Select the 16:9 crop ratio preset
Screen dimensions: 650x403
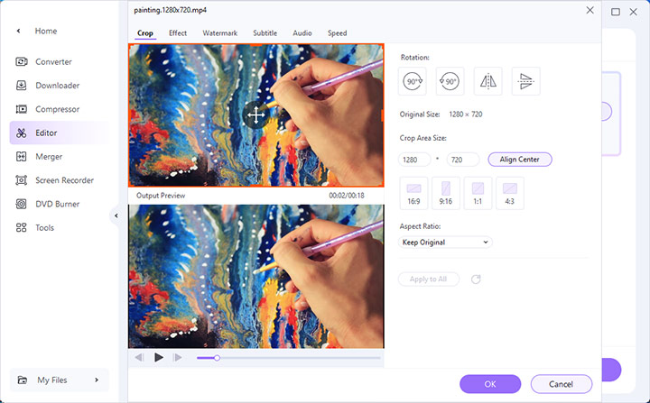coord(413,193)
